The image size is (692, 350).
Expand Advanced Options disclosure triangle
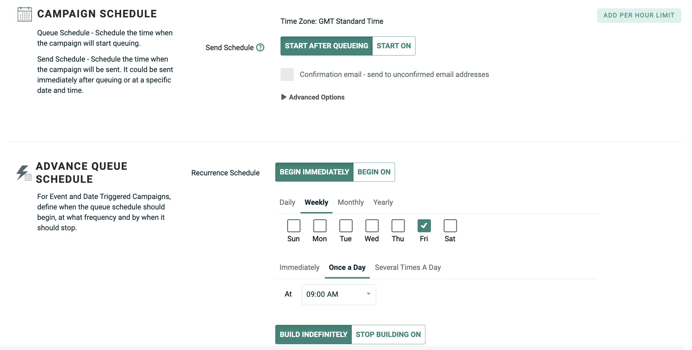pos(284,97)
